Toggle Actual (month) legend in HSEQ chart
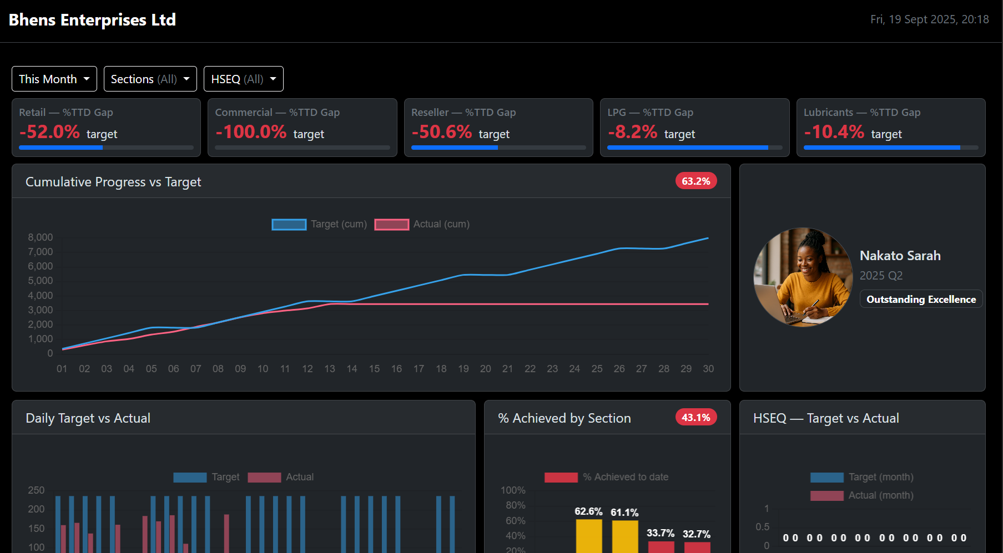 (862, 495)
